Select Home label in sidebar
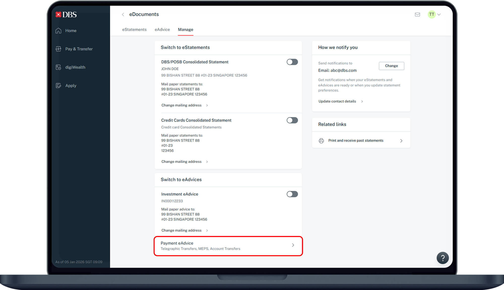The image size is (504, 290). tap(71, 31)
